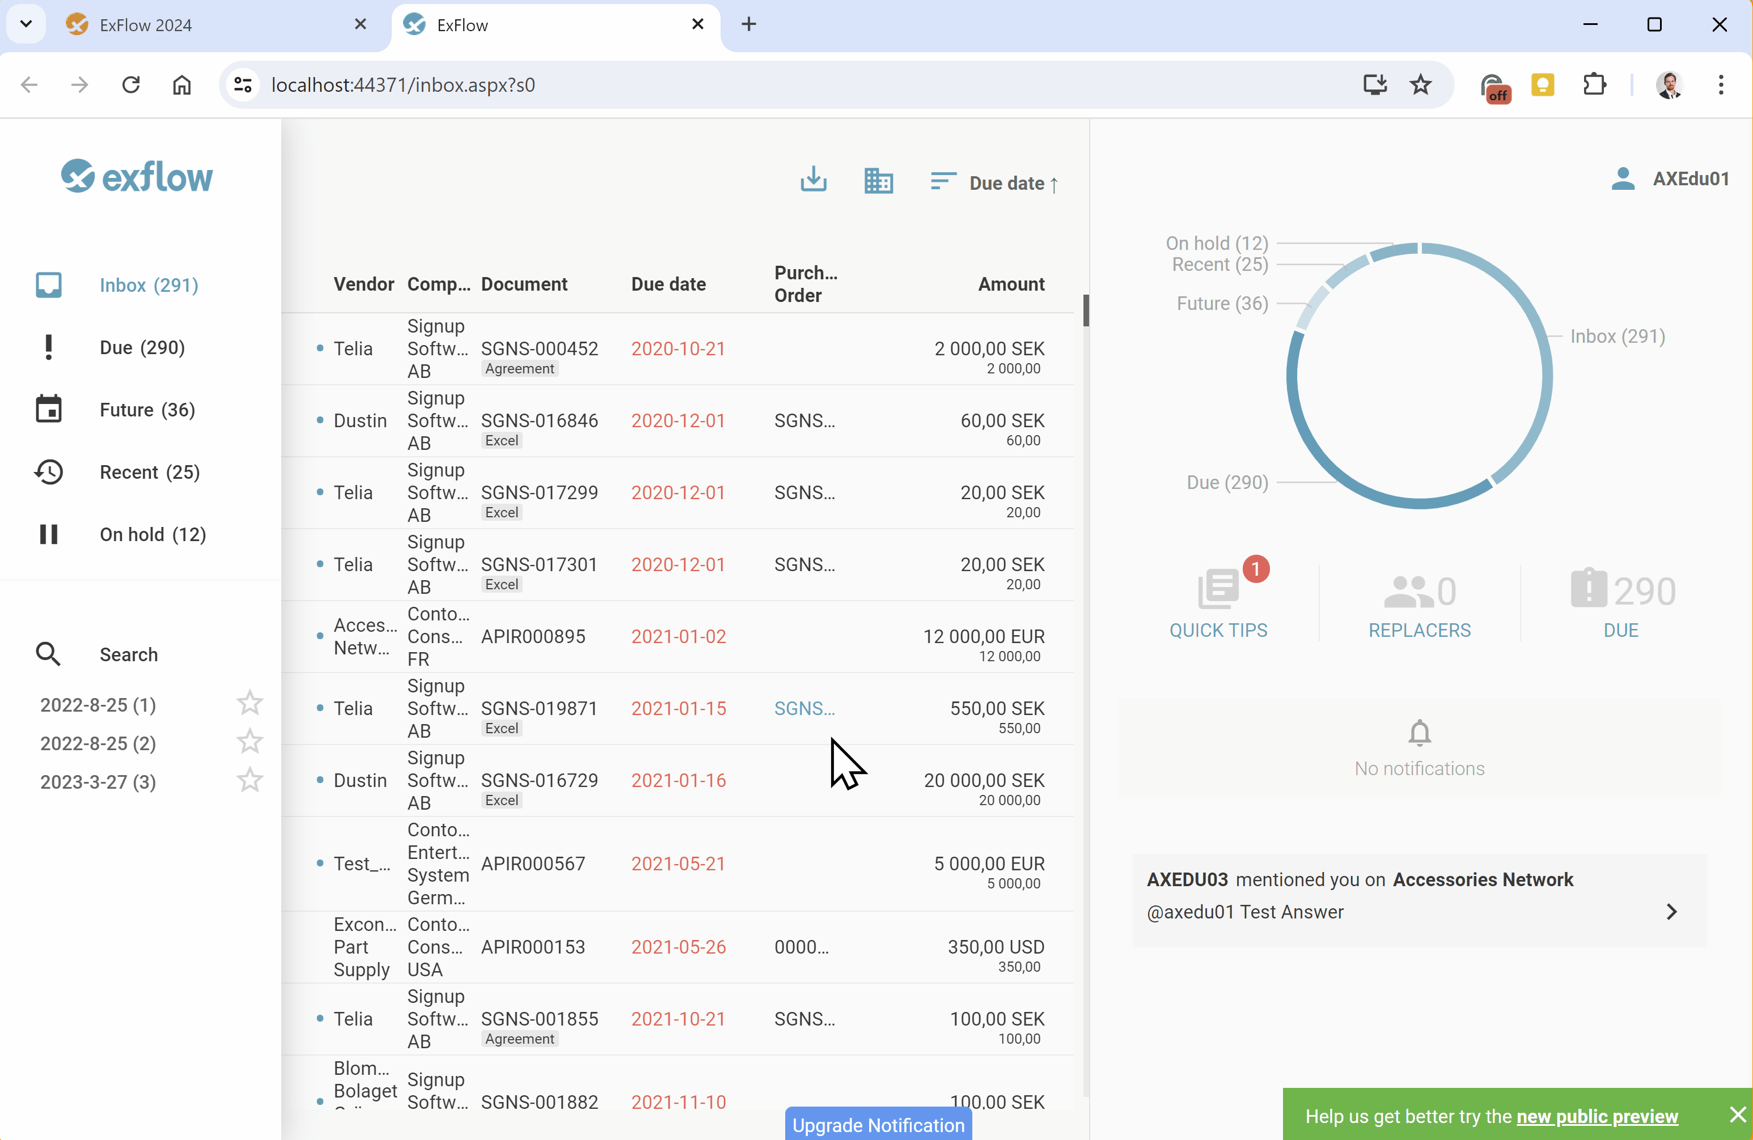View site information icon in the address bar
The height and width of the screenshot is (1140, 1753).
(243, 84)
